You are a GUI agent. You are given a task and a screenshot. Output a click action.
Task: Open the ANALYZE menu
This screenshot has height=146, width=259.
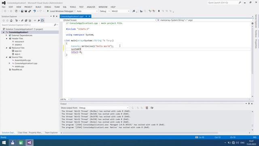point(91,7)
